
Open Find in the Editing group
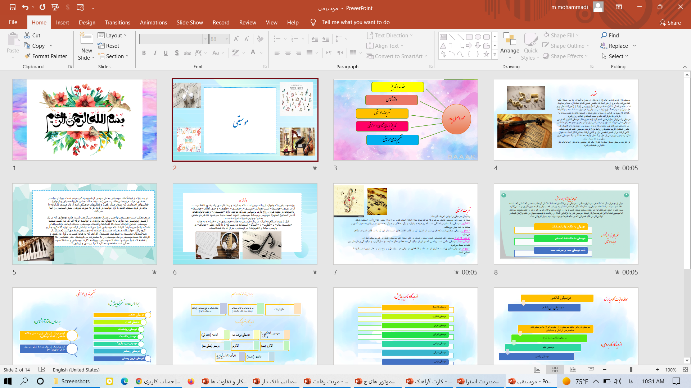pos(610,35)
